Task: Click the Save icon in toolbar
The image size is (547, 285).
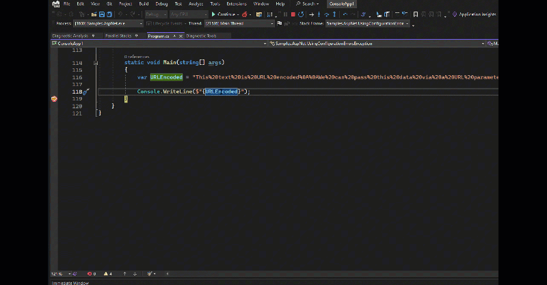Action: click(x=102, y=14)
